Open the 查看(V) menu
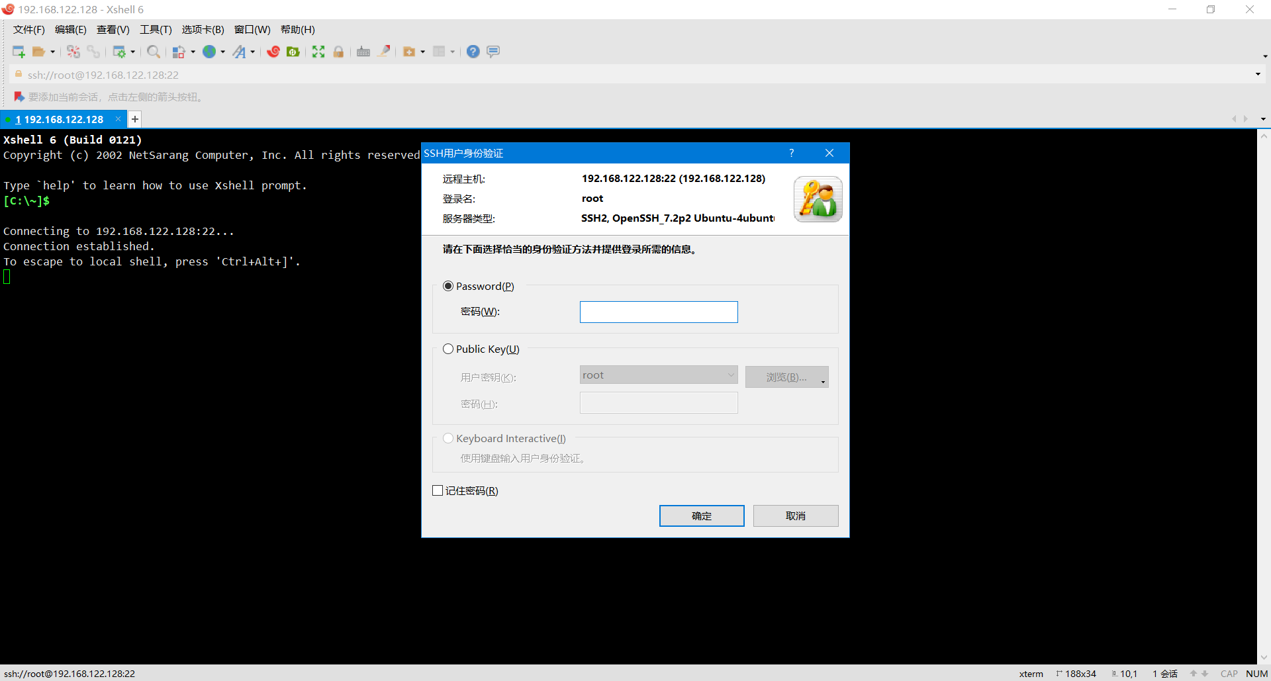1271x681 pixels. pos(113,30)
